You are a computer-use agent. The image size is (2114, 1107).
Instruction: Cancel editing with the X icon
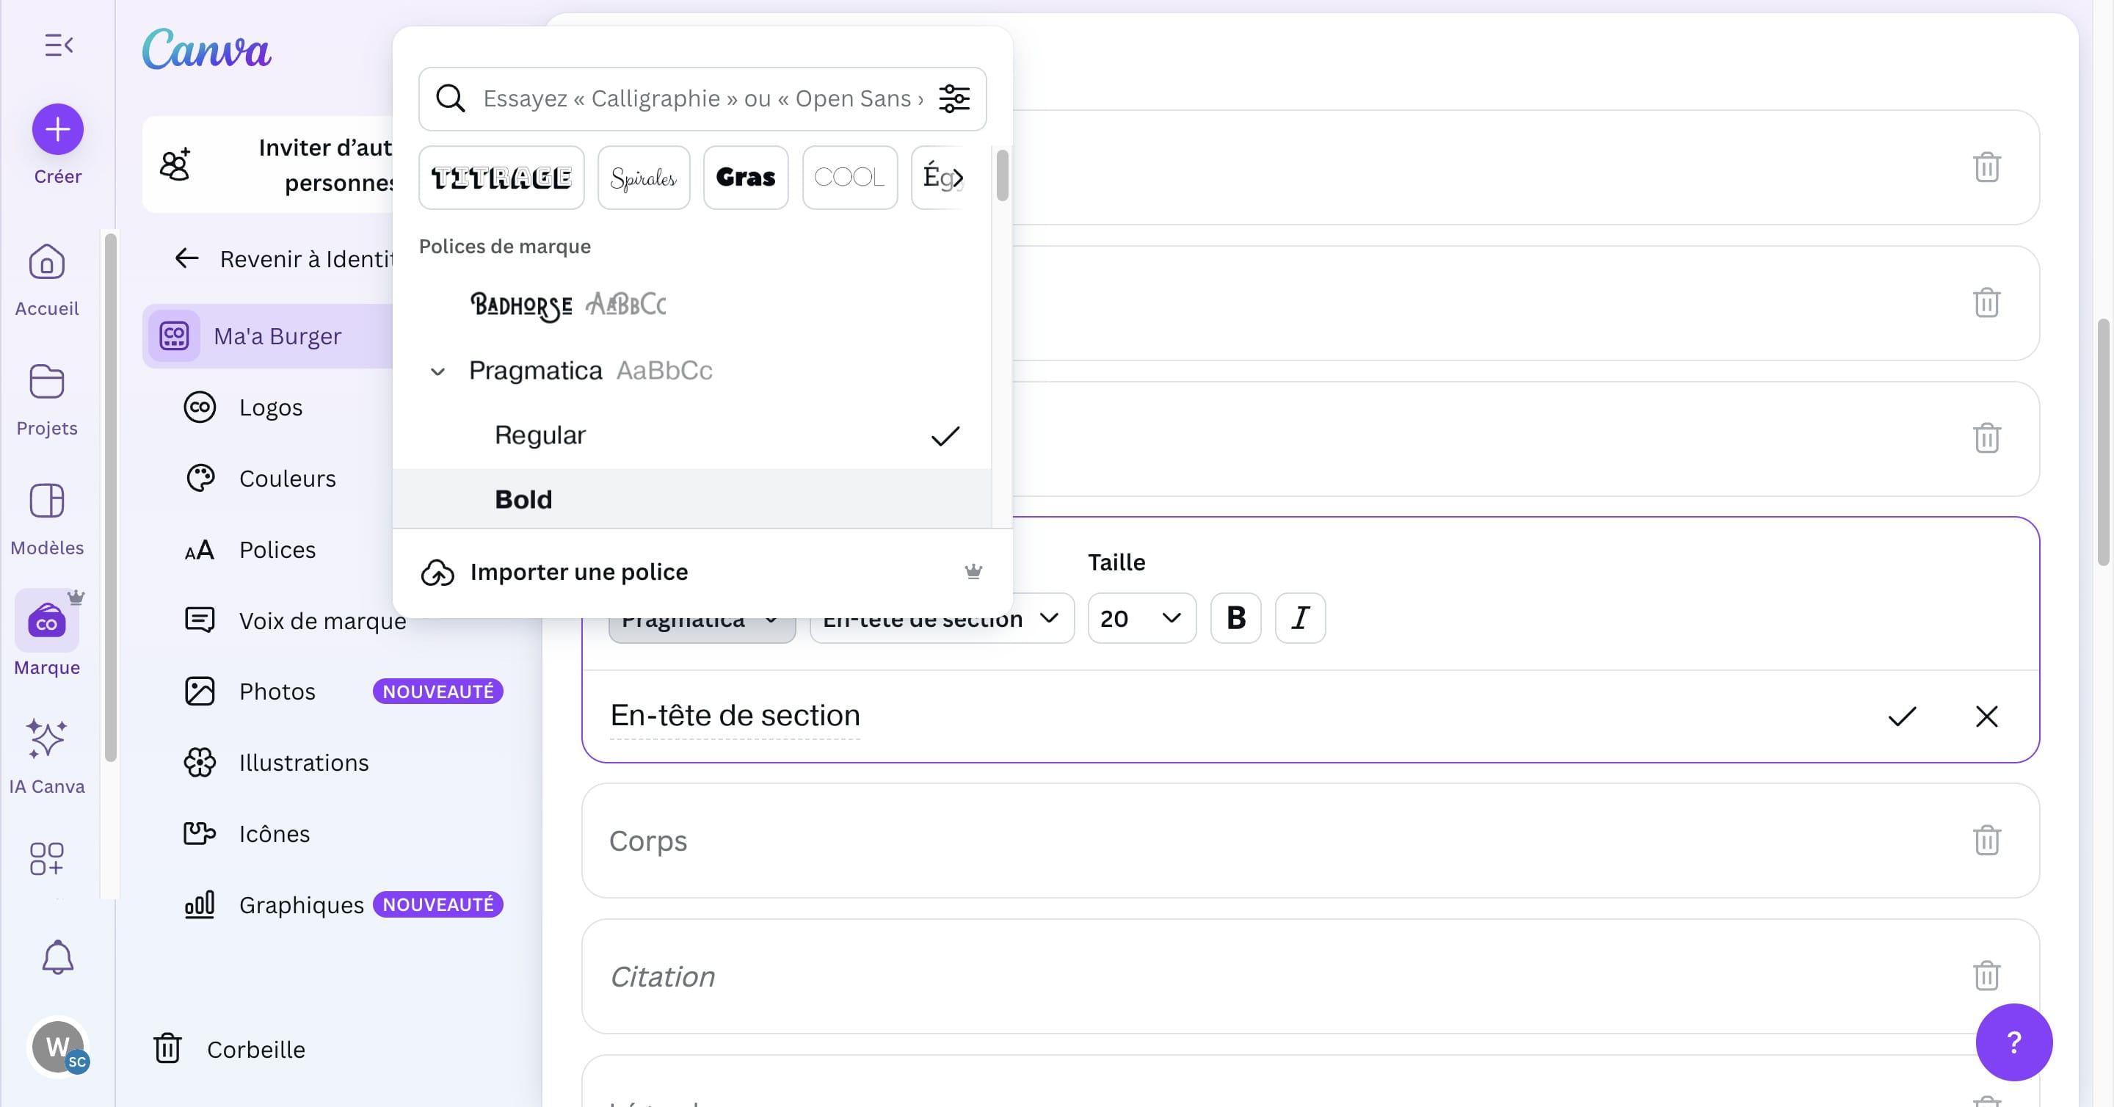coord(1986,716)
